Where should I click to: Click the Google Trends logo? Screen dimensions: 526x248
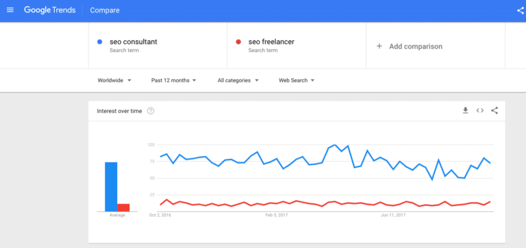click(49, 10)
